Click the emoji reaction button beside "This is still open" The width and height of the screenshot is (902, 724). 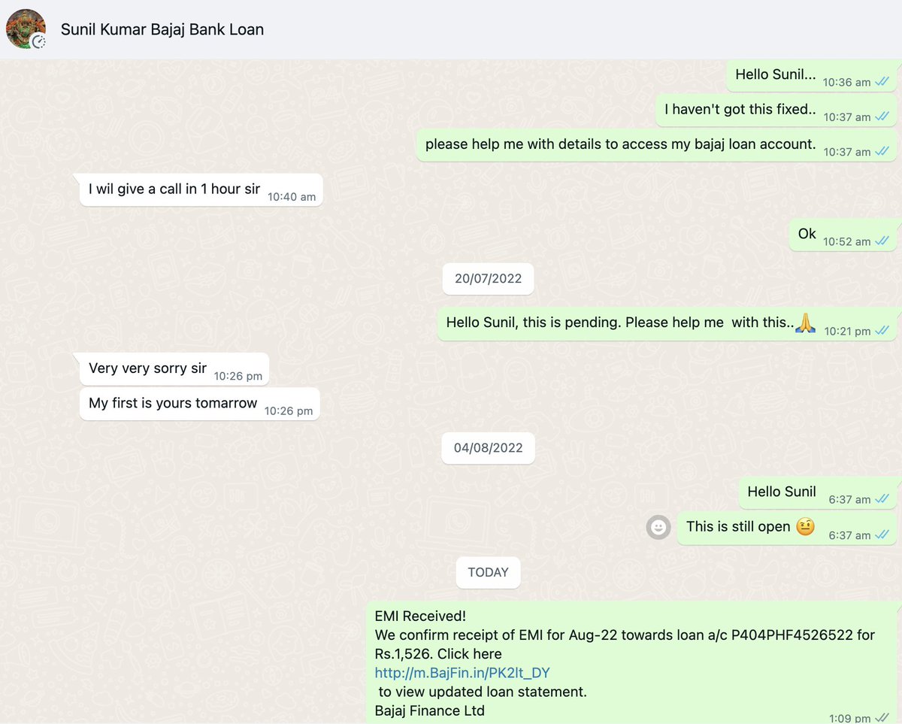(658, 527)
